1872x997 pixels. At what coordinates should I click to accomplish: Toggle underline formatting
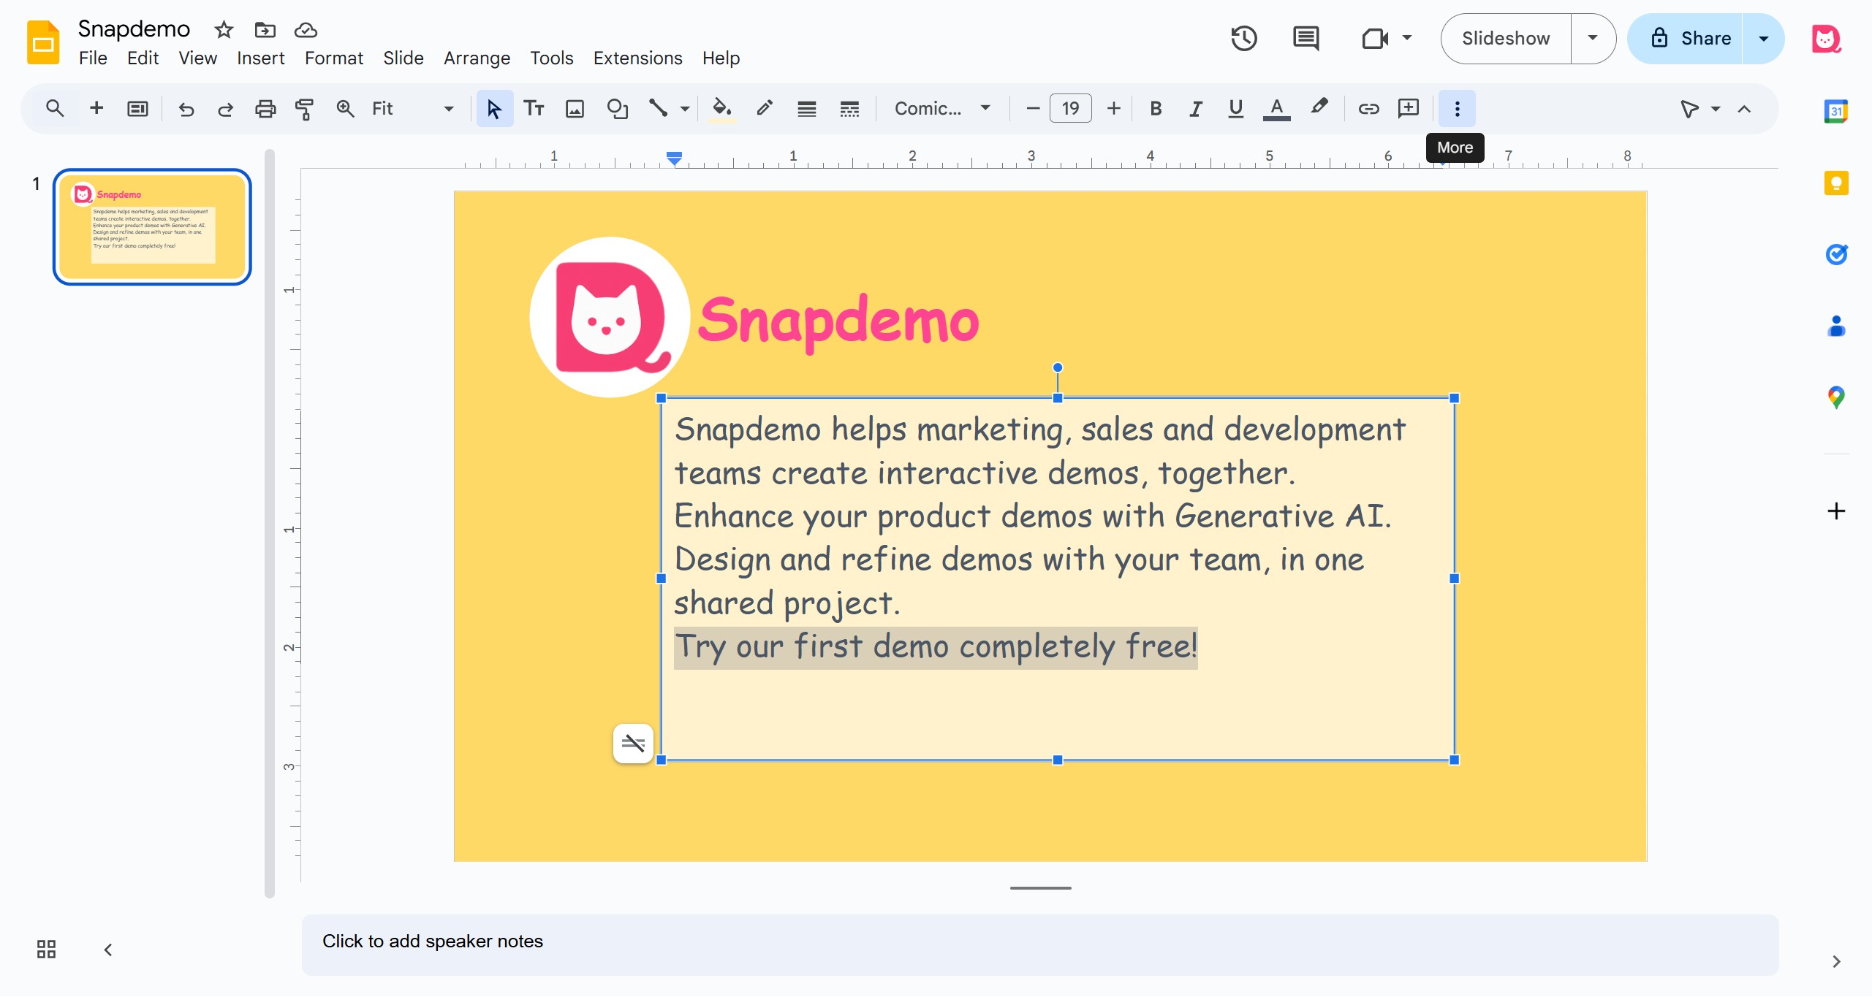pyautogui.click(x=1236, y=109)
